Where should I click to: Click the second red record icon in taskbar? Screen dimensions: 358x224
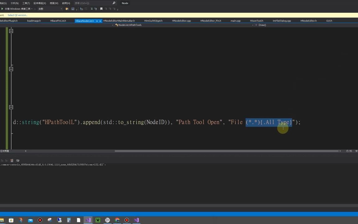coord(127,220)
